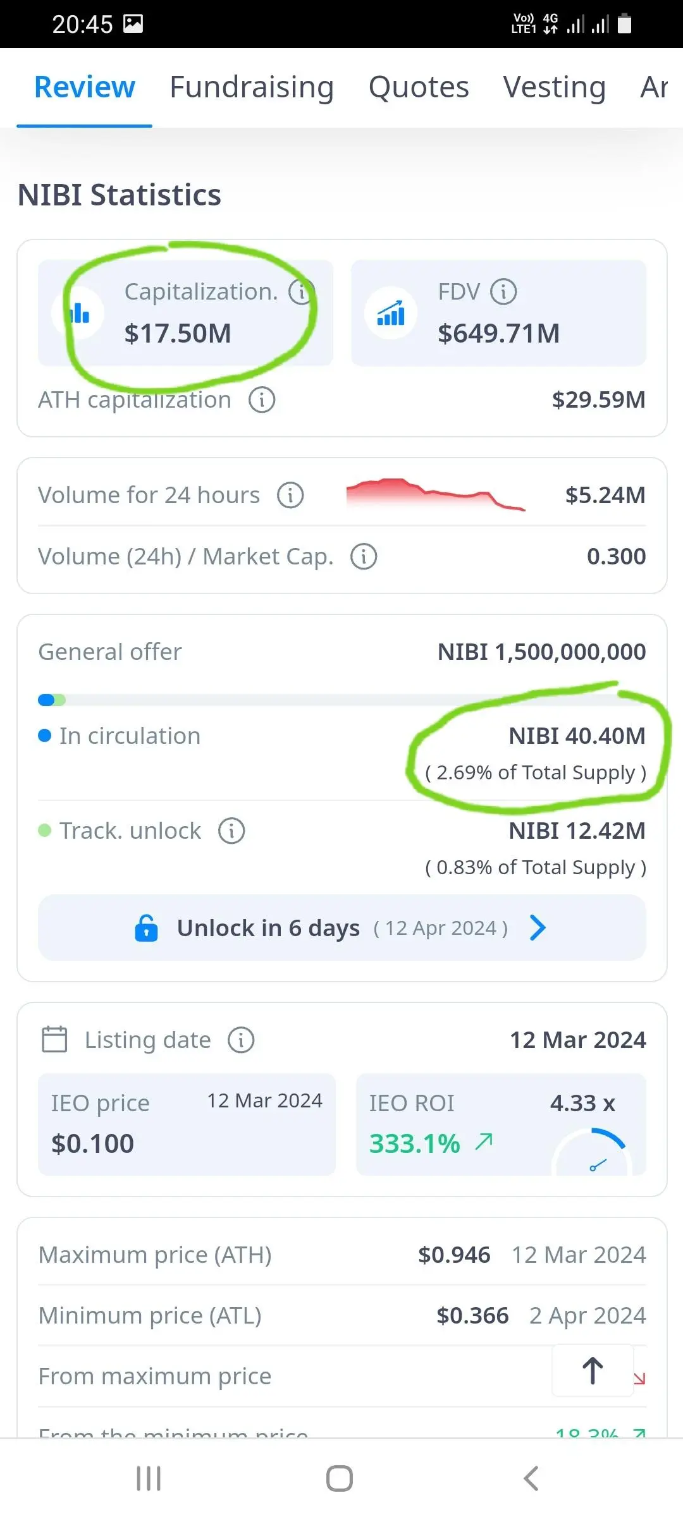Image resolution: width=683 pixels, height=1517 pixels.
Task: Switch to the Quotes tab
Action: tap(419, 87)
